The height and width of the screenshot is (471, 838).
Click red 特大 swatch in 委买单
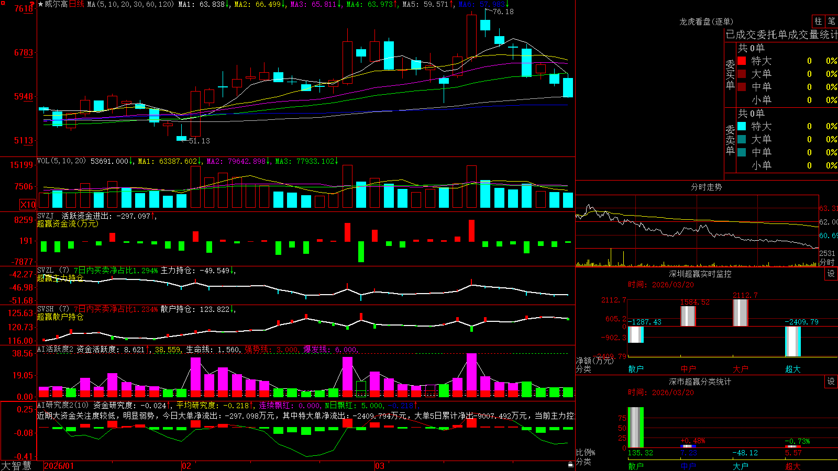coord(742,61)
